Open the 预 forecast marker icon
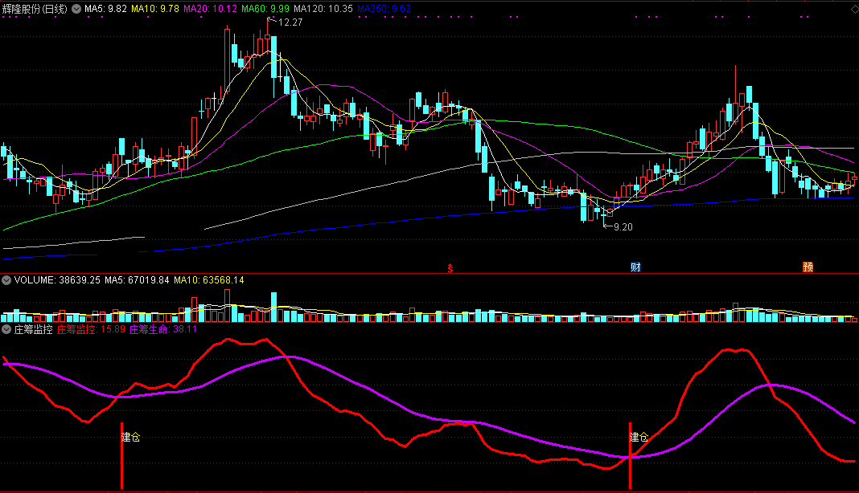 [x=808, y=267]
